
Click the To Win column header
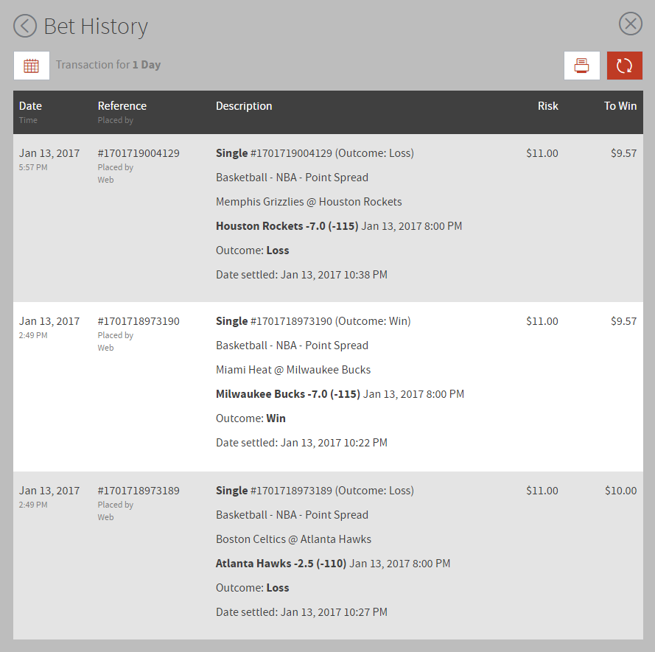click(620, 106)
